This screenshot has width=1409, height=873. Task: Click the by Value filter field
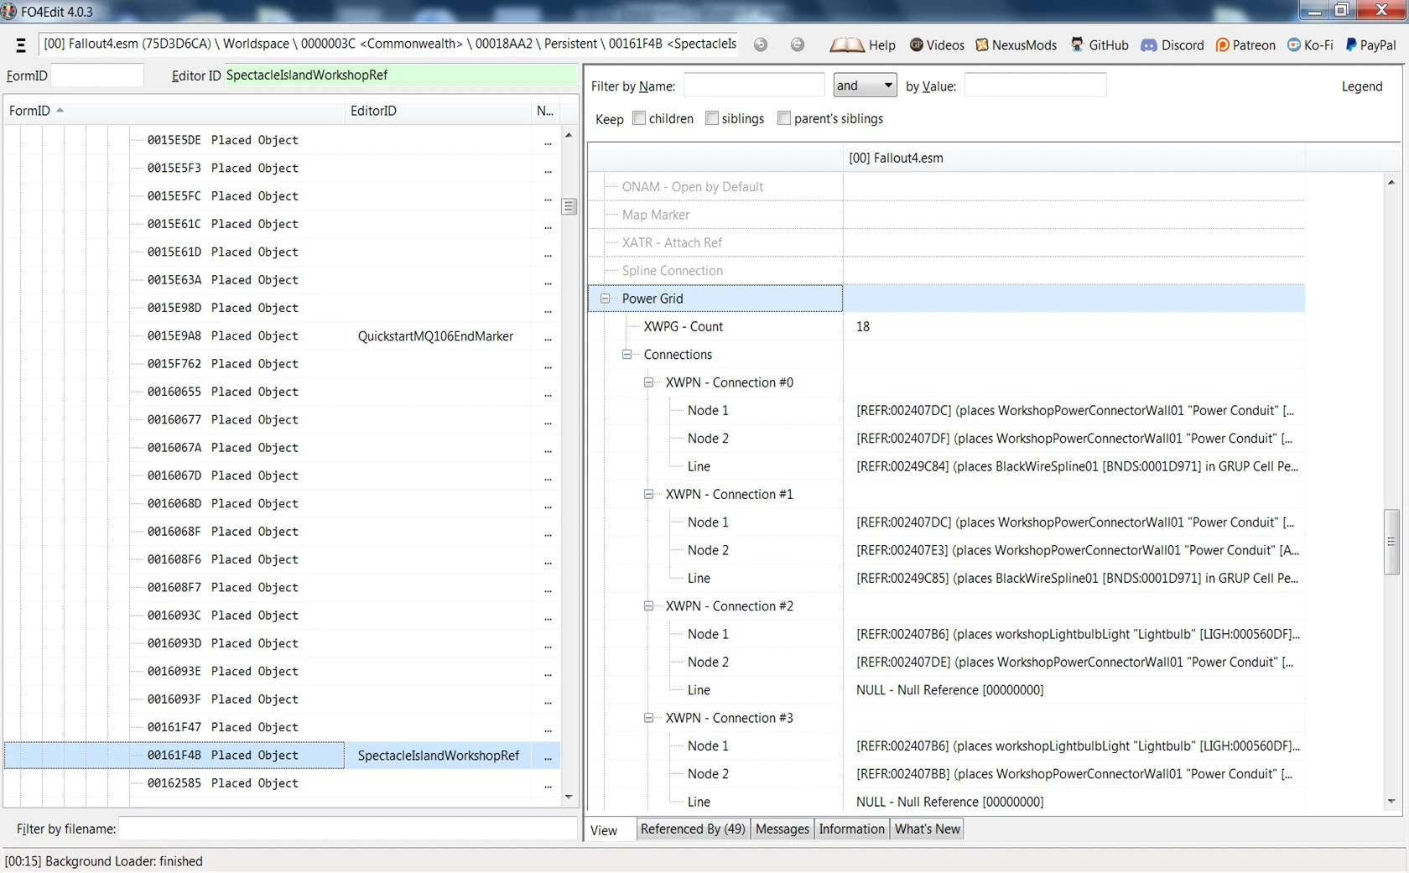click(x=1035, y=86)
